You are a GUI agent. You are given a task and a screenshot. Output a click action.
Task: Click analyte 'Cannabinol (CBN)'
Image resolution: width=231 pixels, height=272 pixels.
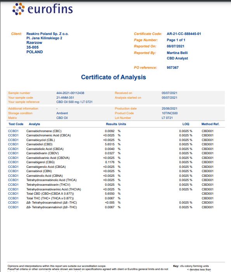(x=39, y=171)
